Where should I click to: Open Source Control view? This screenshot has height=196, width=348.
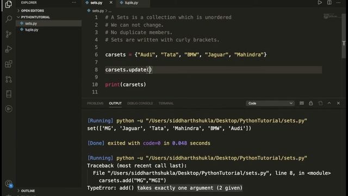point(9,34)
